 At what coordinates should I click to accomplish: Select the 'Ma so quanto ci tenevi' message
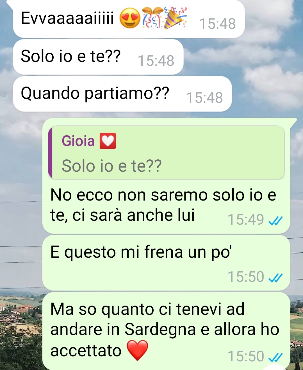tap(166, 331)
